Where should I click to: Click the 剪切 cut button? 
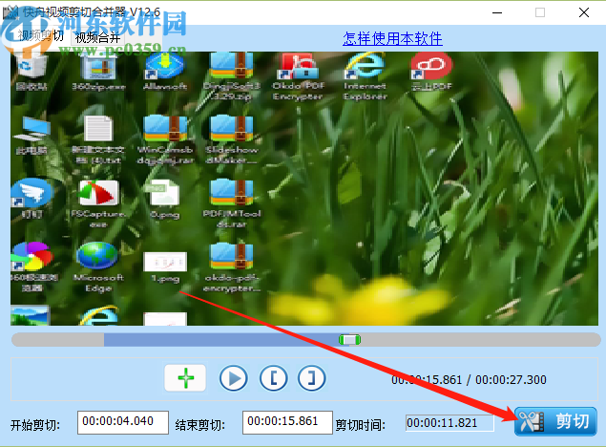(x=555, y=421)
